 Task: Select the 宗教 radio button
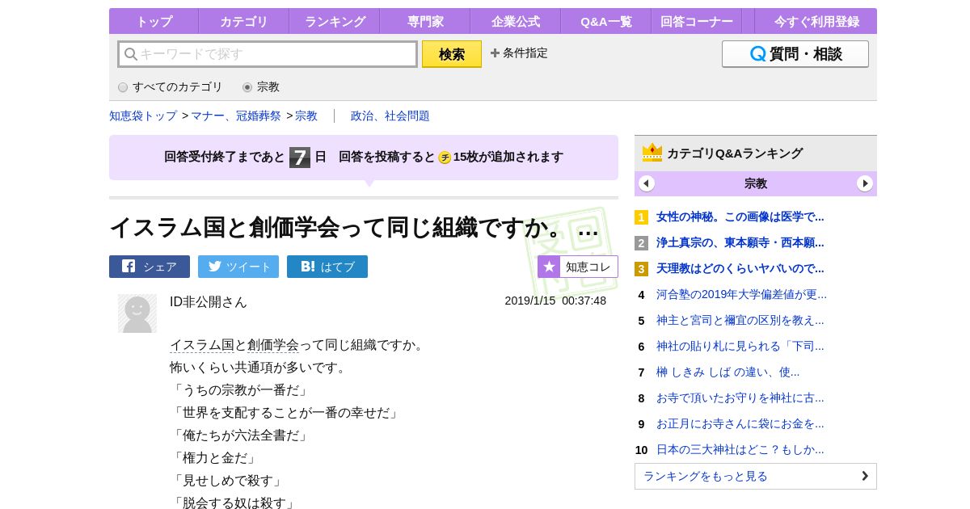point(247,87)
